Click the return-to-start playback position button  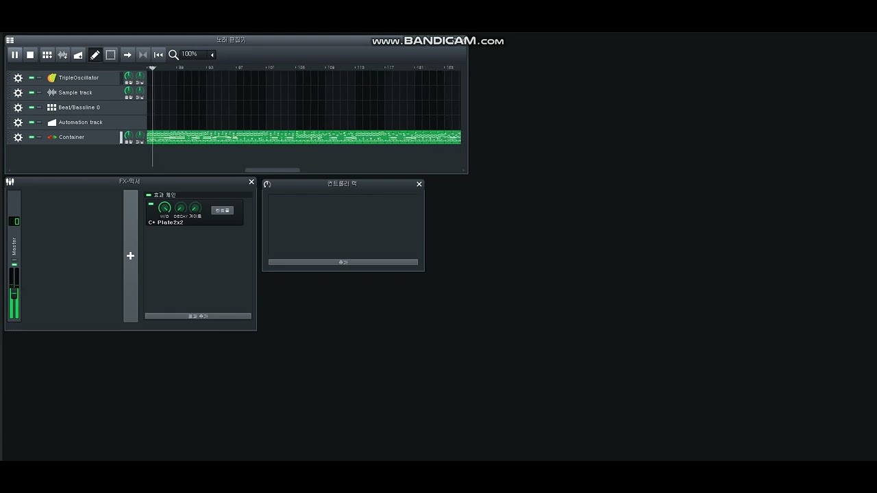tap(158, 55)
